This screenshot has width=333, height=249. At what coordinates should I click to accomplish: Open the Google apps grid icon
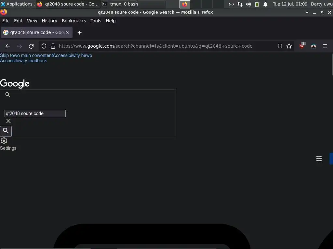pos(319,159)
